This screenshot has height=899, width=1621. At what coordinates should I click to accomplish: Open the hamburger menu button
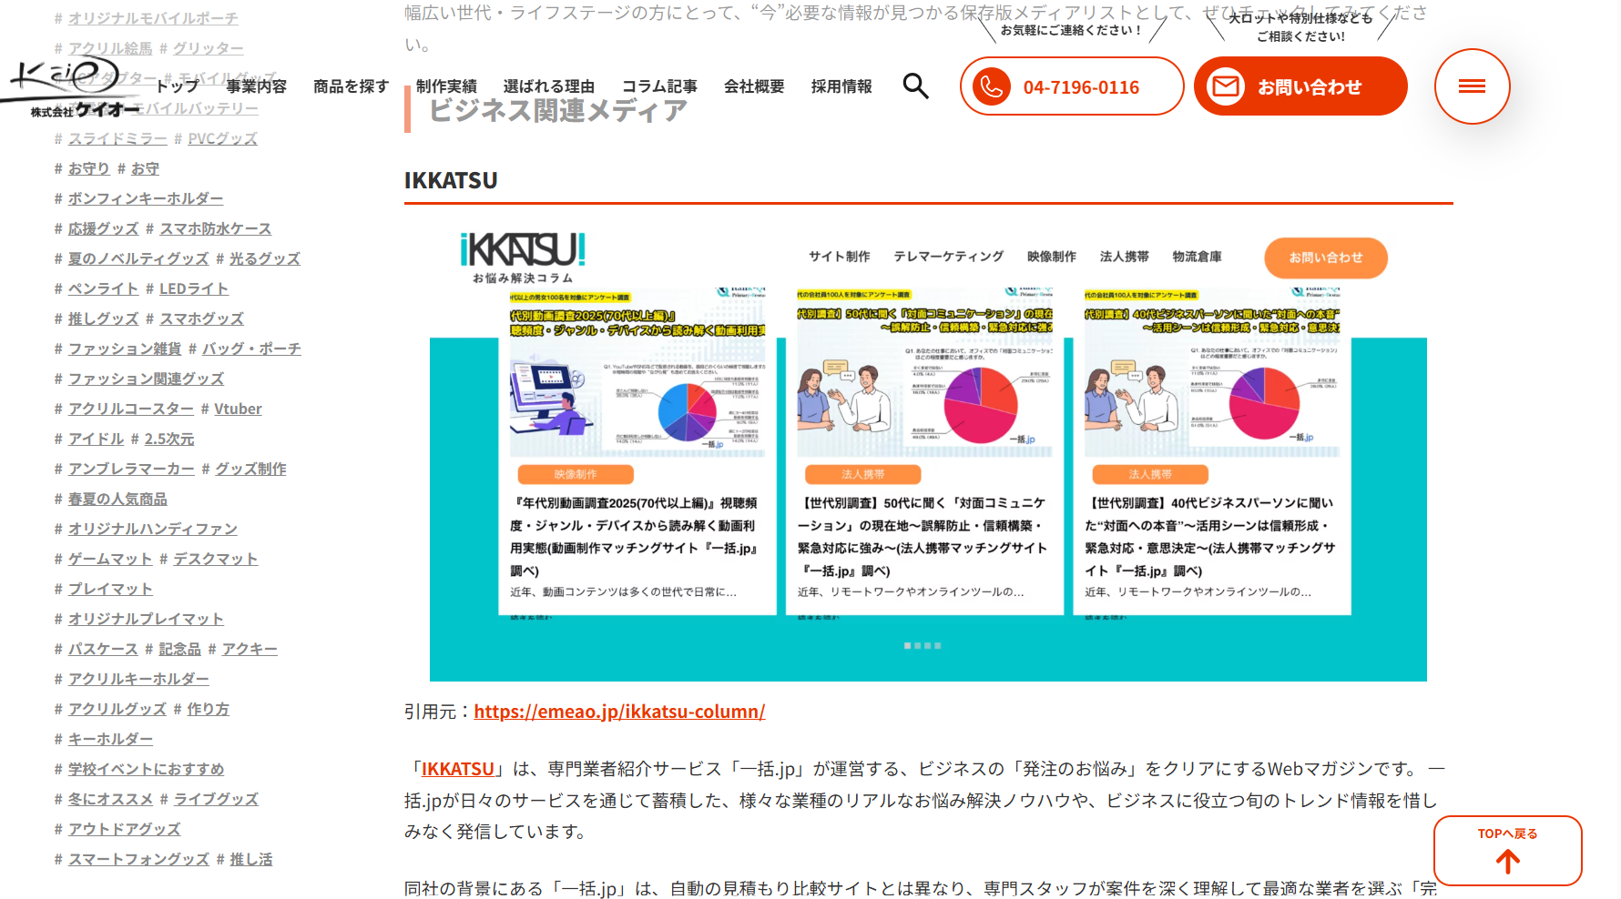pyautogui.click(x=1472, y=86)
